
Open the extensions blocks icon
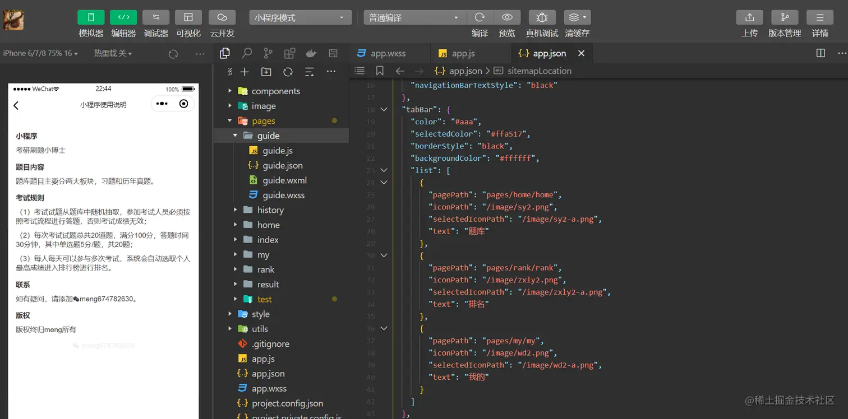coord(290,53)
